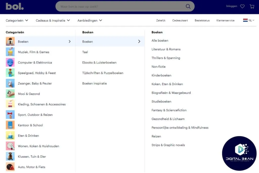Select Computer & Elektronica category
Screen dimensions: 259x173
(x=35, y=63)
